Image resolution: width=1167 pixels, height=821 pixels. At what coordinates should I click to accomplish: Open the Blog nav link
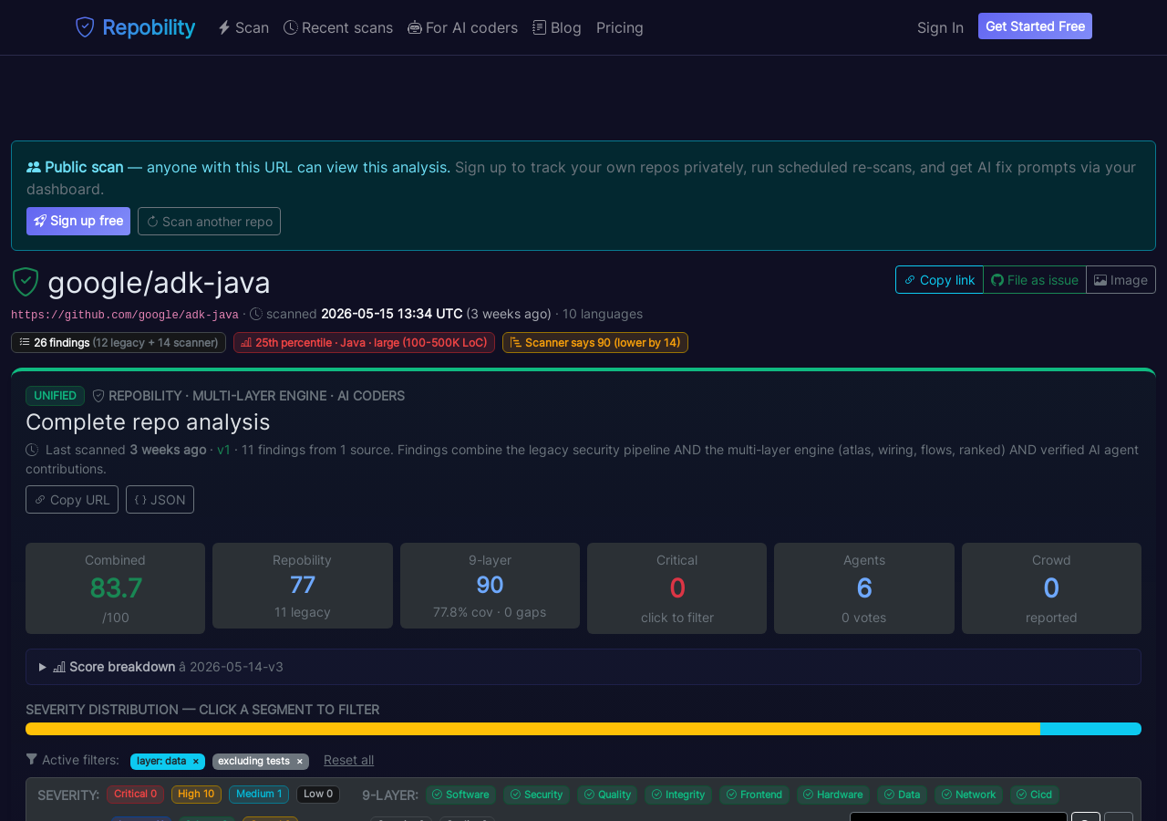557,27
